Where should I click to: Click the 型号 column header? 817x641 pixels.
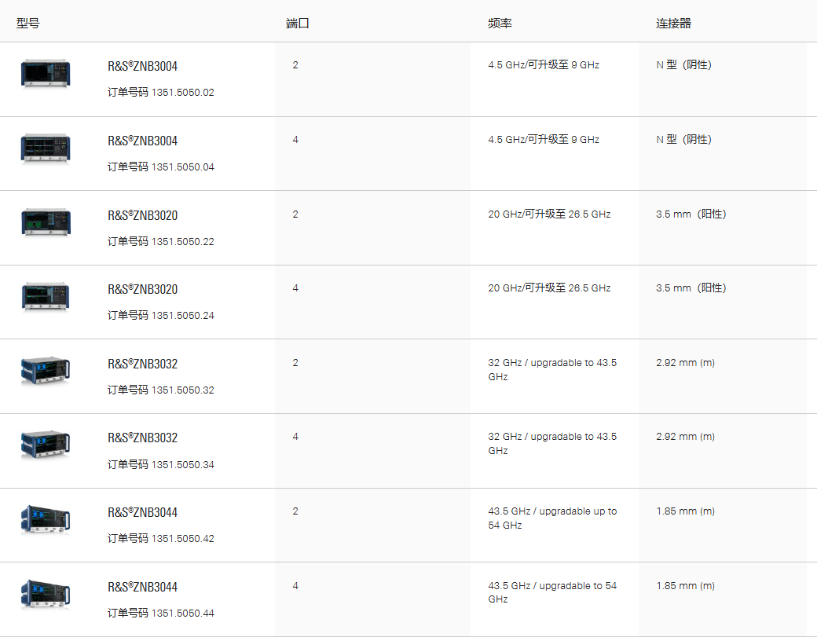tap(27, 24)
